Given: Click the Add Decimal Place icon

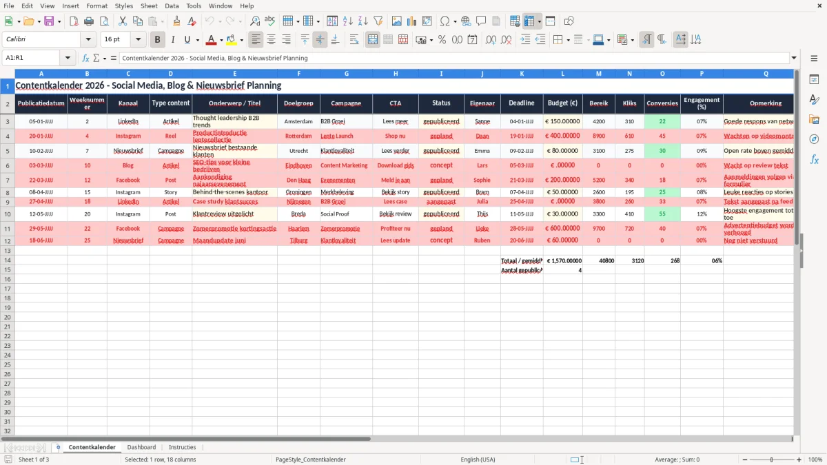Looking at the screenshot, I should point(491,40).
